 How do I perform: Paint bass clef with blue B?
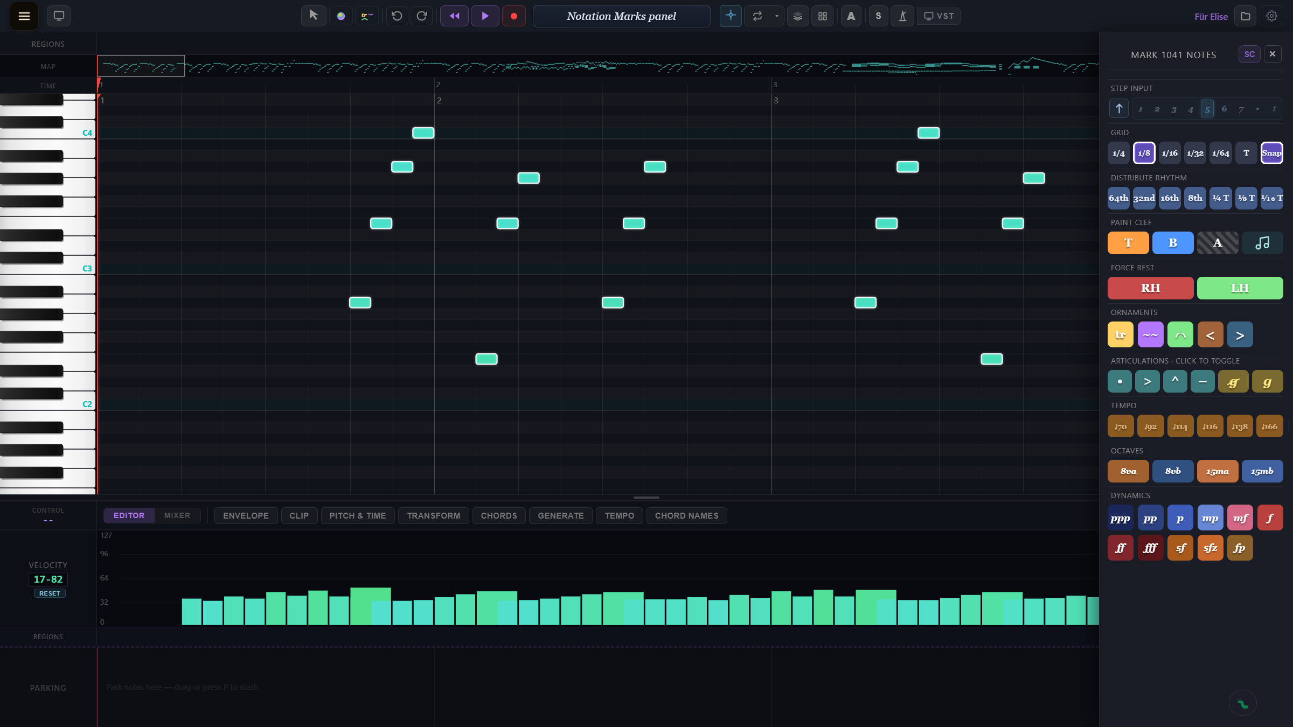pos(1173,243)
